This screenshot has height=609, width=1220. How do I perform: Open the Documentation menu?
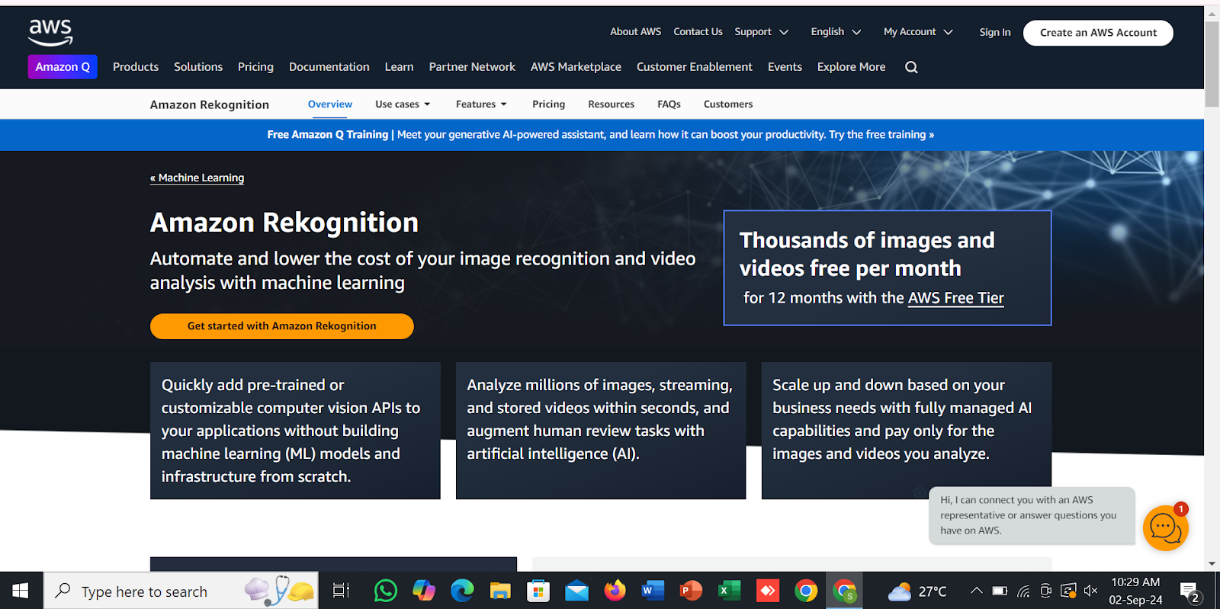pyautogui.click(x=329, y=67)
